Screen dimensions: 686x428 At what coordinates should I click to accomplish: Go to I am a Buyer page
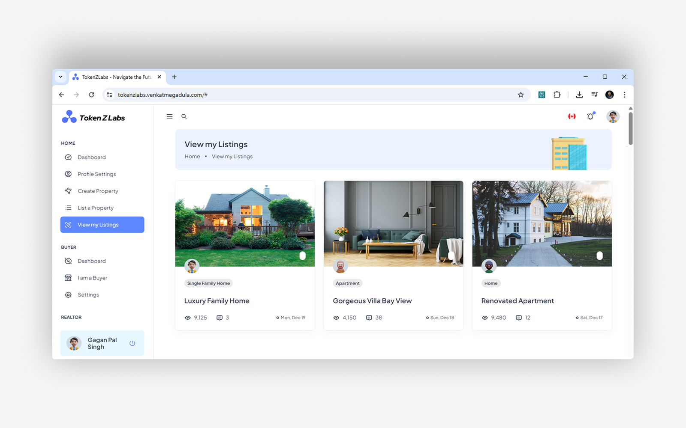[x=92, y=278]
